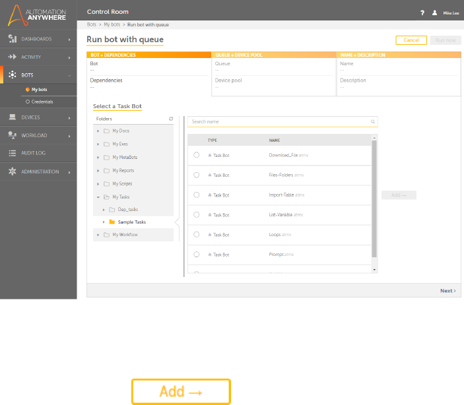The width and height of the screenshot is (464, 405).
Task: Open the Dashboards menu
Action: (x=38, y=39)
